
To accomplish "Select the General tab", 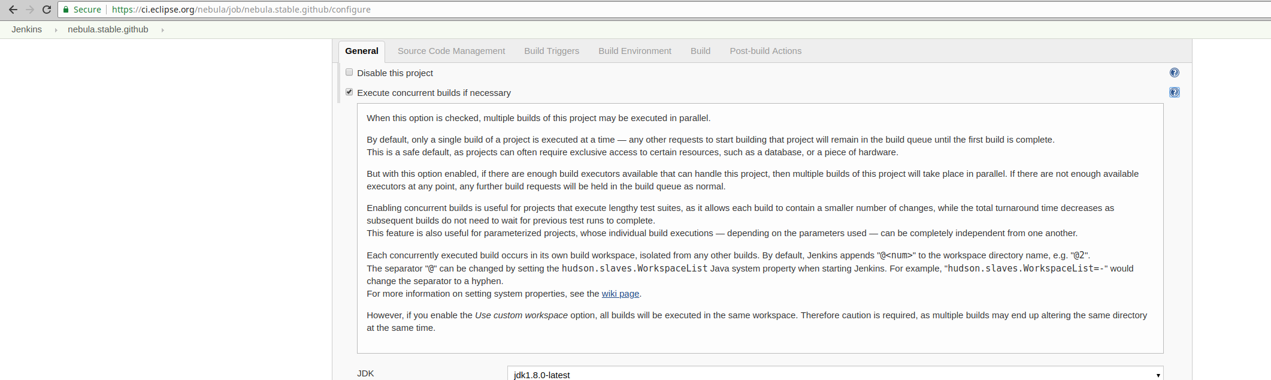I will [362, 51].
